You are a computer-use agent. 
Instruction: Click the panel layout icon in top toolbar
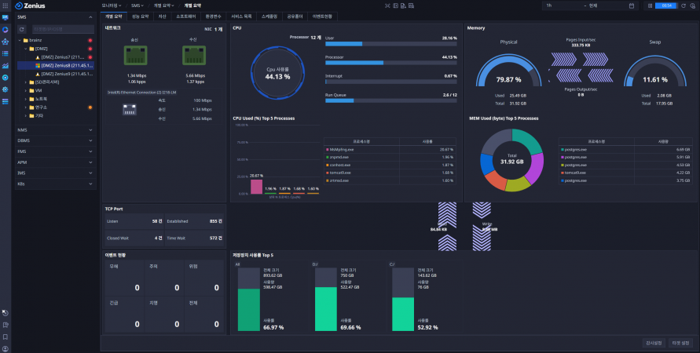tap(395, 5)
